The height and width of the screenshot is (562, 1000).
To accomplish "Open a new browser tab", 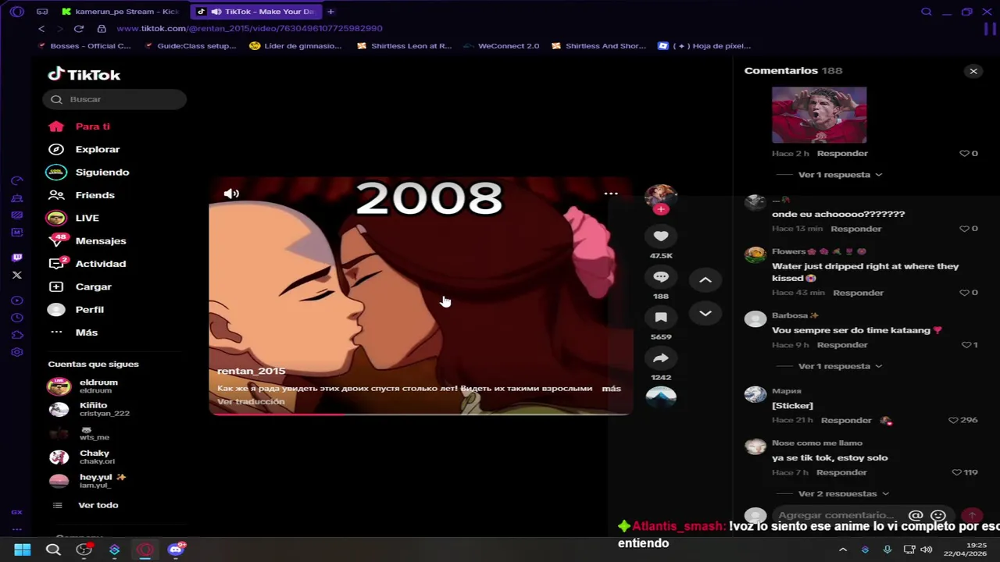I will [x=330, y=12].
